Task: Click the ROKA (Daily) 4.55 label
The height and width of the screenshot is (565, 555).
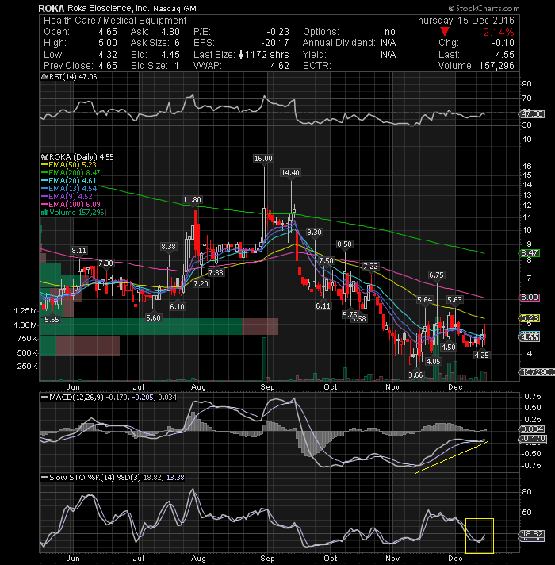Action: click(x=78, y=157)
